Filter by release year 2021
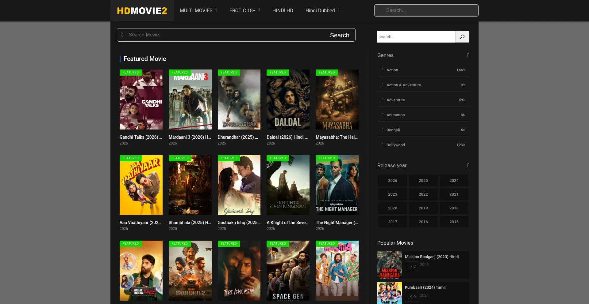589x304 pixels. (454, 194)
